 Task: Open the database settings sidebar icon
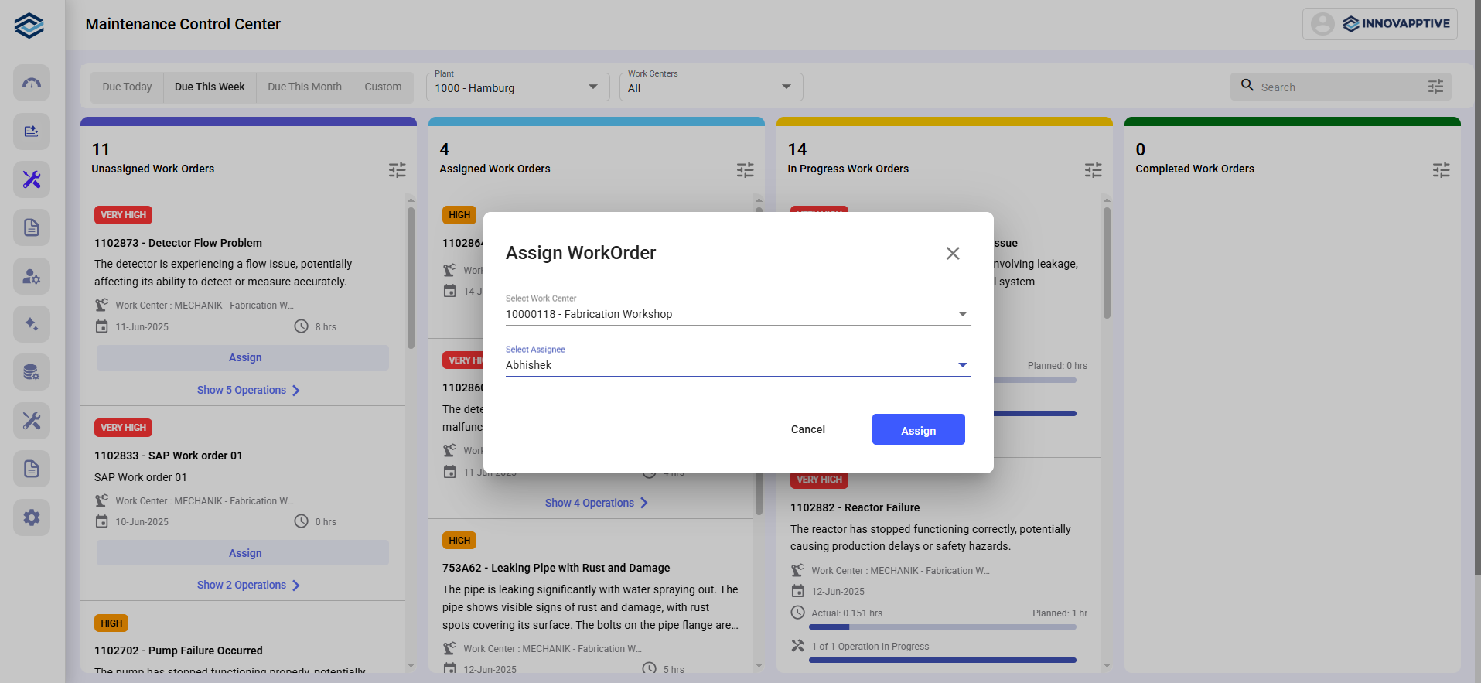click(x=31, y=373)
